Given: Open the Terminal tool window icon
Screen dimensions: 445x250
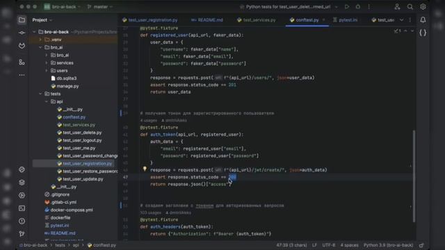Looking at the screenshot, I should point(22,208).
